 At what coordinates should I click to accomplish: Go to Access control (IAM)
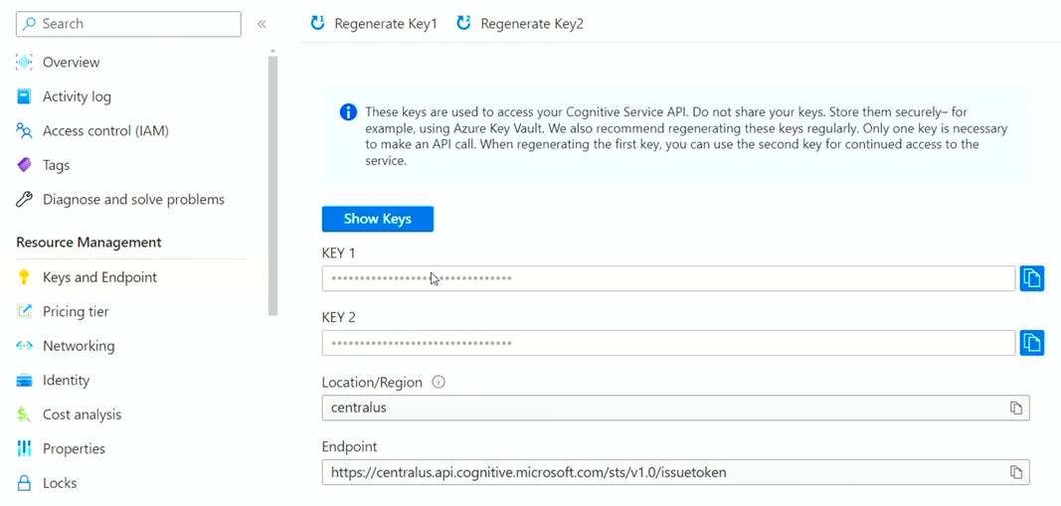point(105,130)
